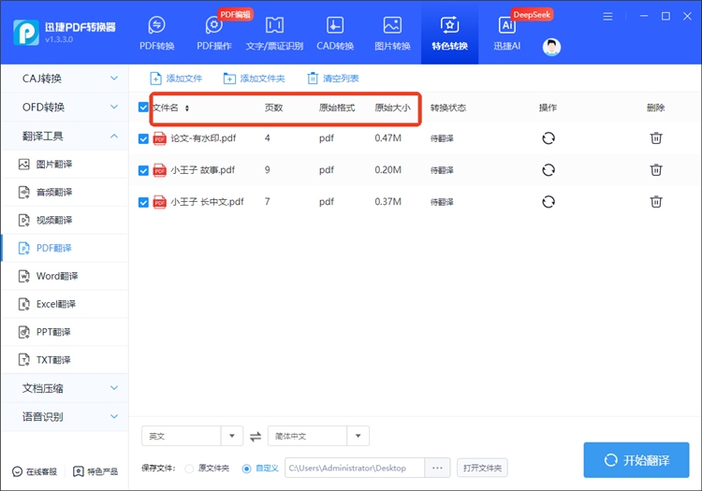Screen dimensions: 702x491
Task: Open 视频翻译 in the sidebar
Action: pyautogui.click(x=65, y=220)
